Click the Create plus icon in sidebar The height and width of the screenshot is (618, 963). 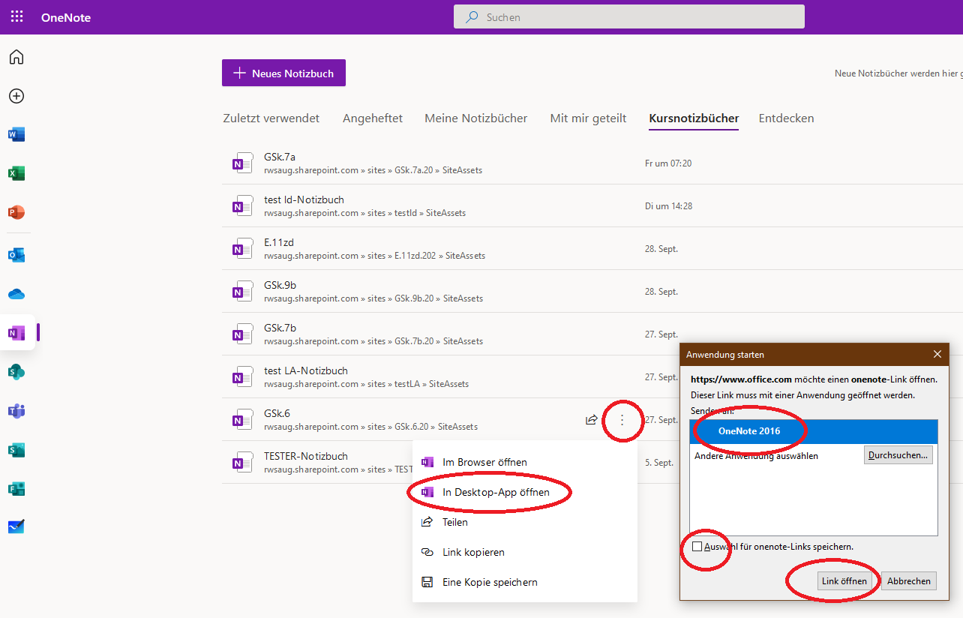[16, 96]
